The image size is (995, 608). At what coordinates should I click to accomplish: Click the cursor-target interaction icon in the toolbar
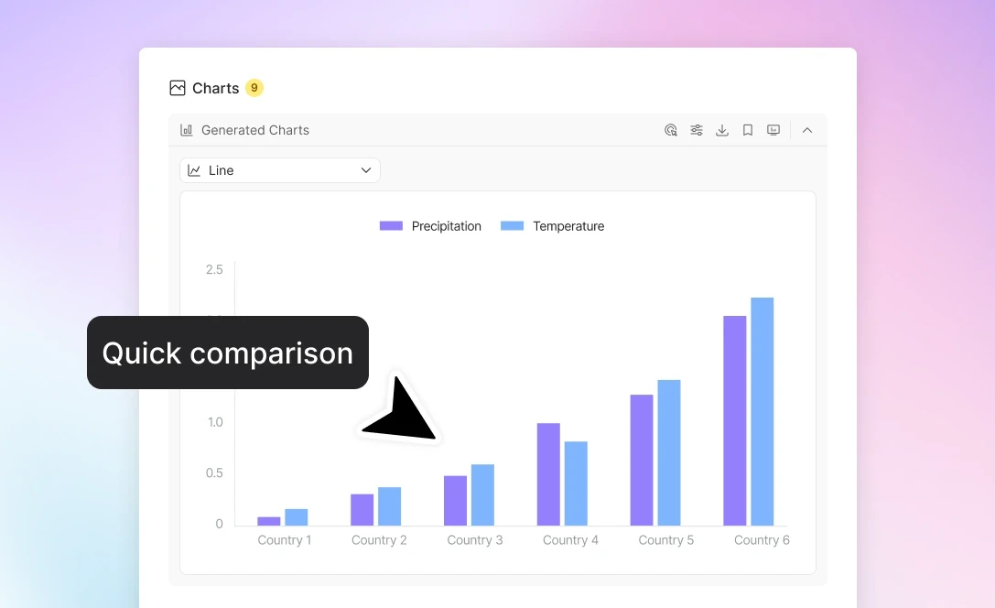point(671,130)
